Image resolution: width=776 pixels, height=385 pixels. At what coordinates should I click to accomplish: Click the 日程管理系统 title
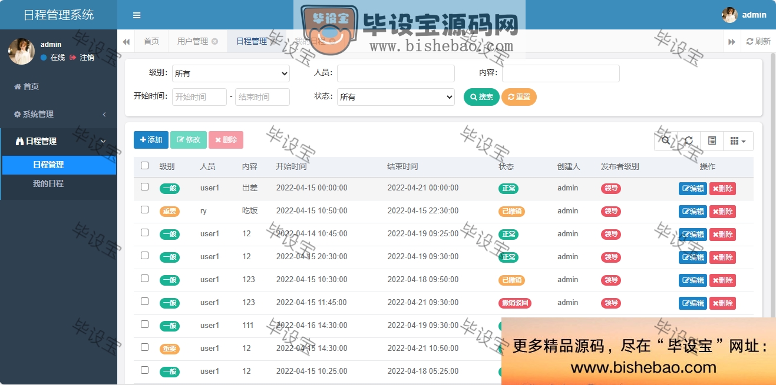(58, 15)
